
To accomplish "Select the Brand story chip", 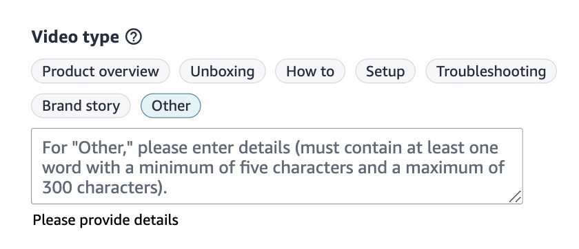I will pos(81,106).
